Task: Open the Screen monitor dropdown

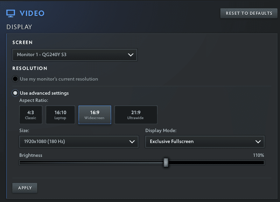Action: click(x=75, y=55)
